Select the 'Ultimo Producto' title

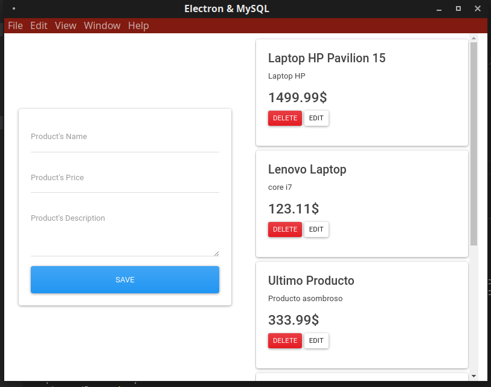coord(311,281)
